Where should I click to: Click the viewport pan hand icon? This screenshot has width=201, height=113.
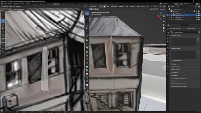click(x=164, y=25)
